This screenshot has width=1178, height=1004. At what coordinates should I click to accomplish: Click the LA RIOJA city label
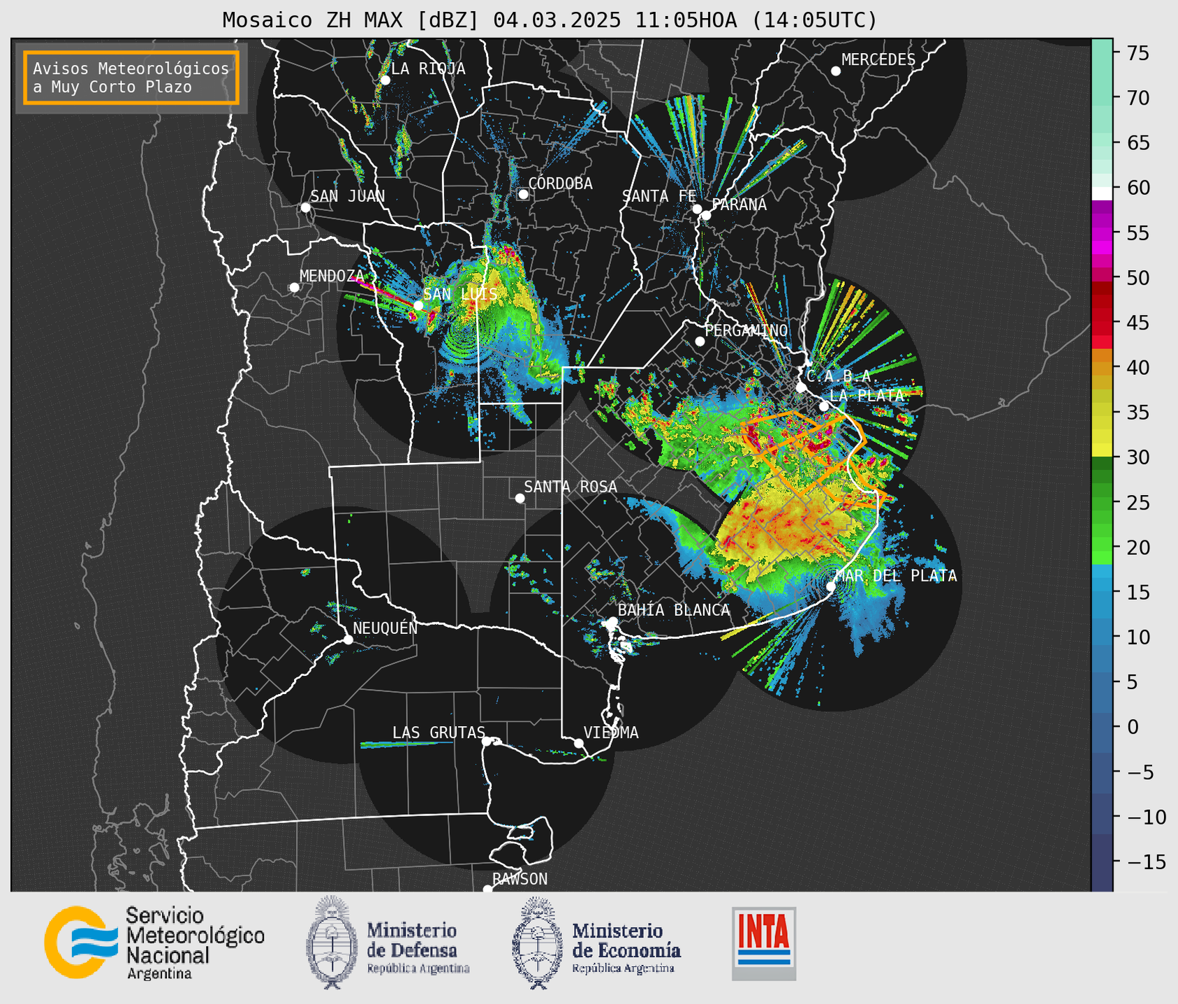428,68
